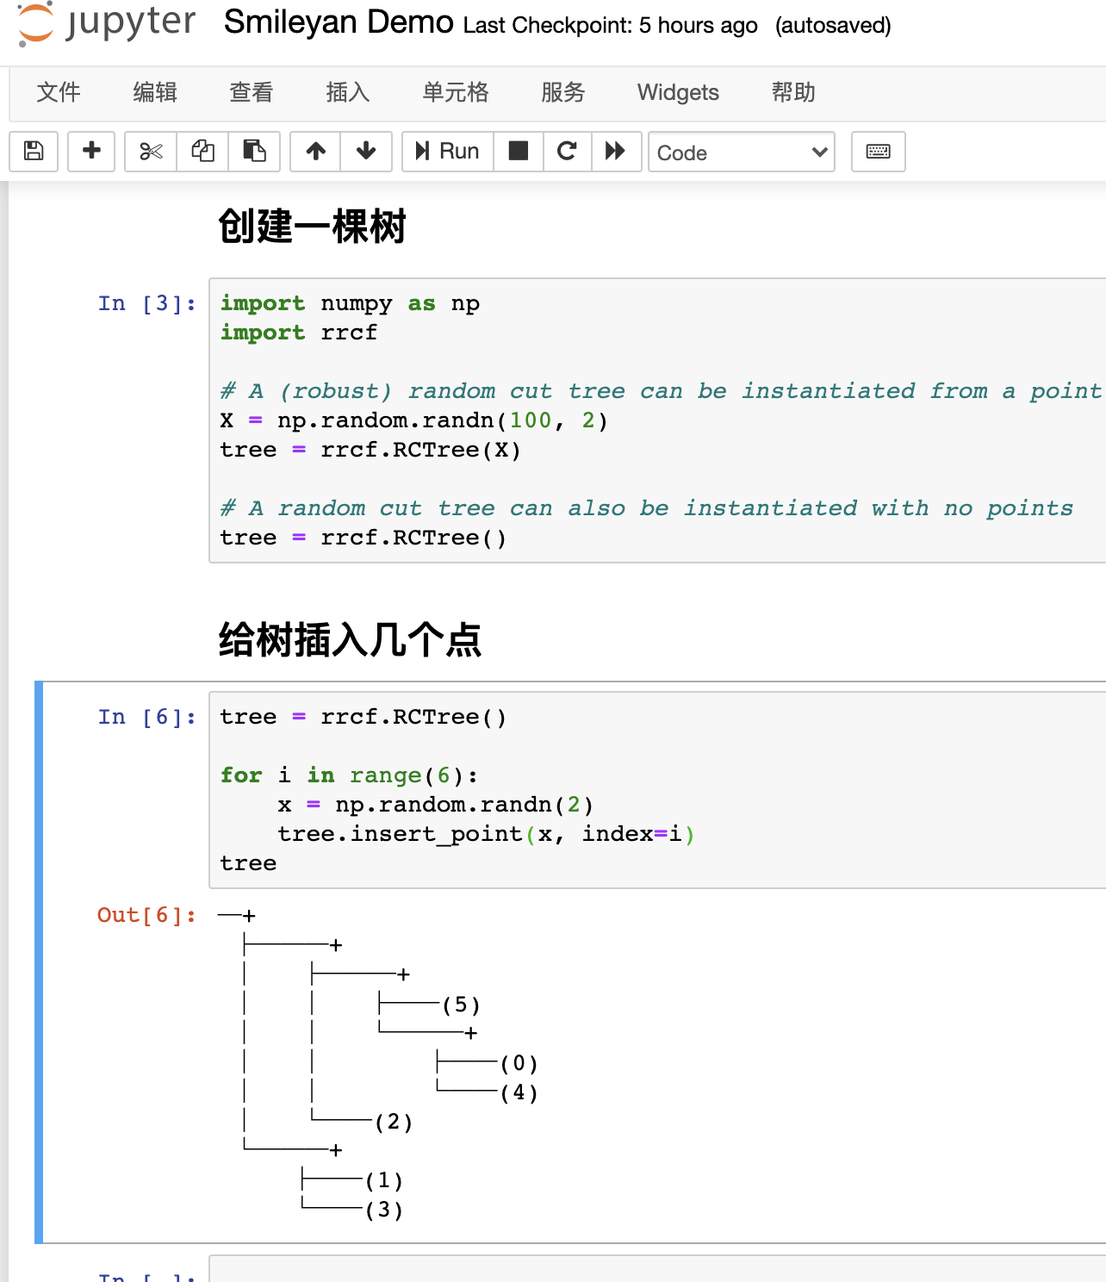Click leaf (5) in tree output
The width and height of the screenshot is (1106, 1282).
(x=461, y=1005)
